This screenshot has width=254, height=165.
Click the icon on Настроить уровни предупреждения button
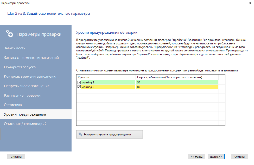pyautogui.click(x=80, y=135)
